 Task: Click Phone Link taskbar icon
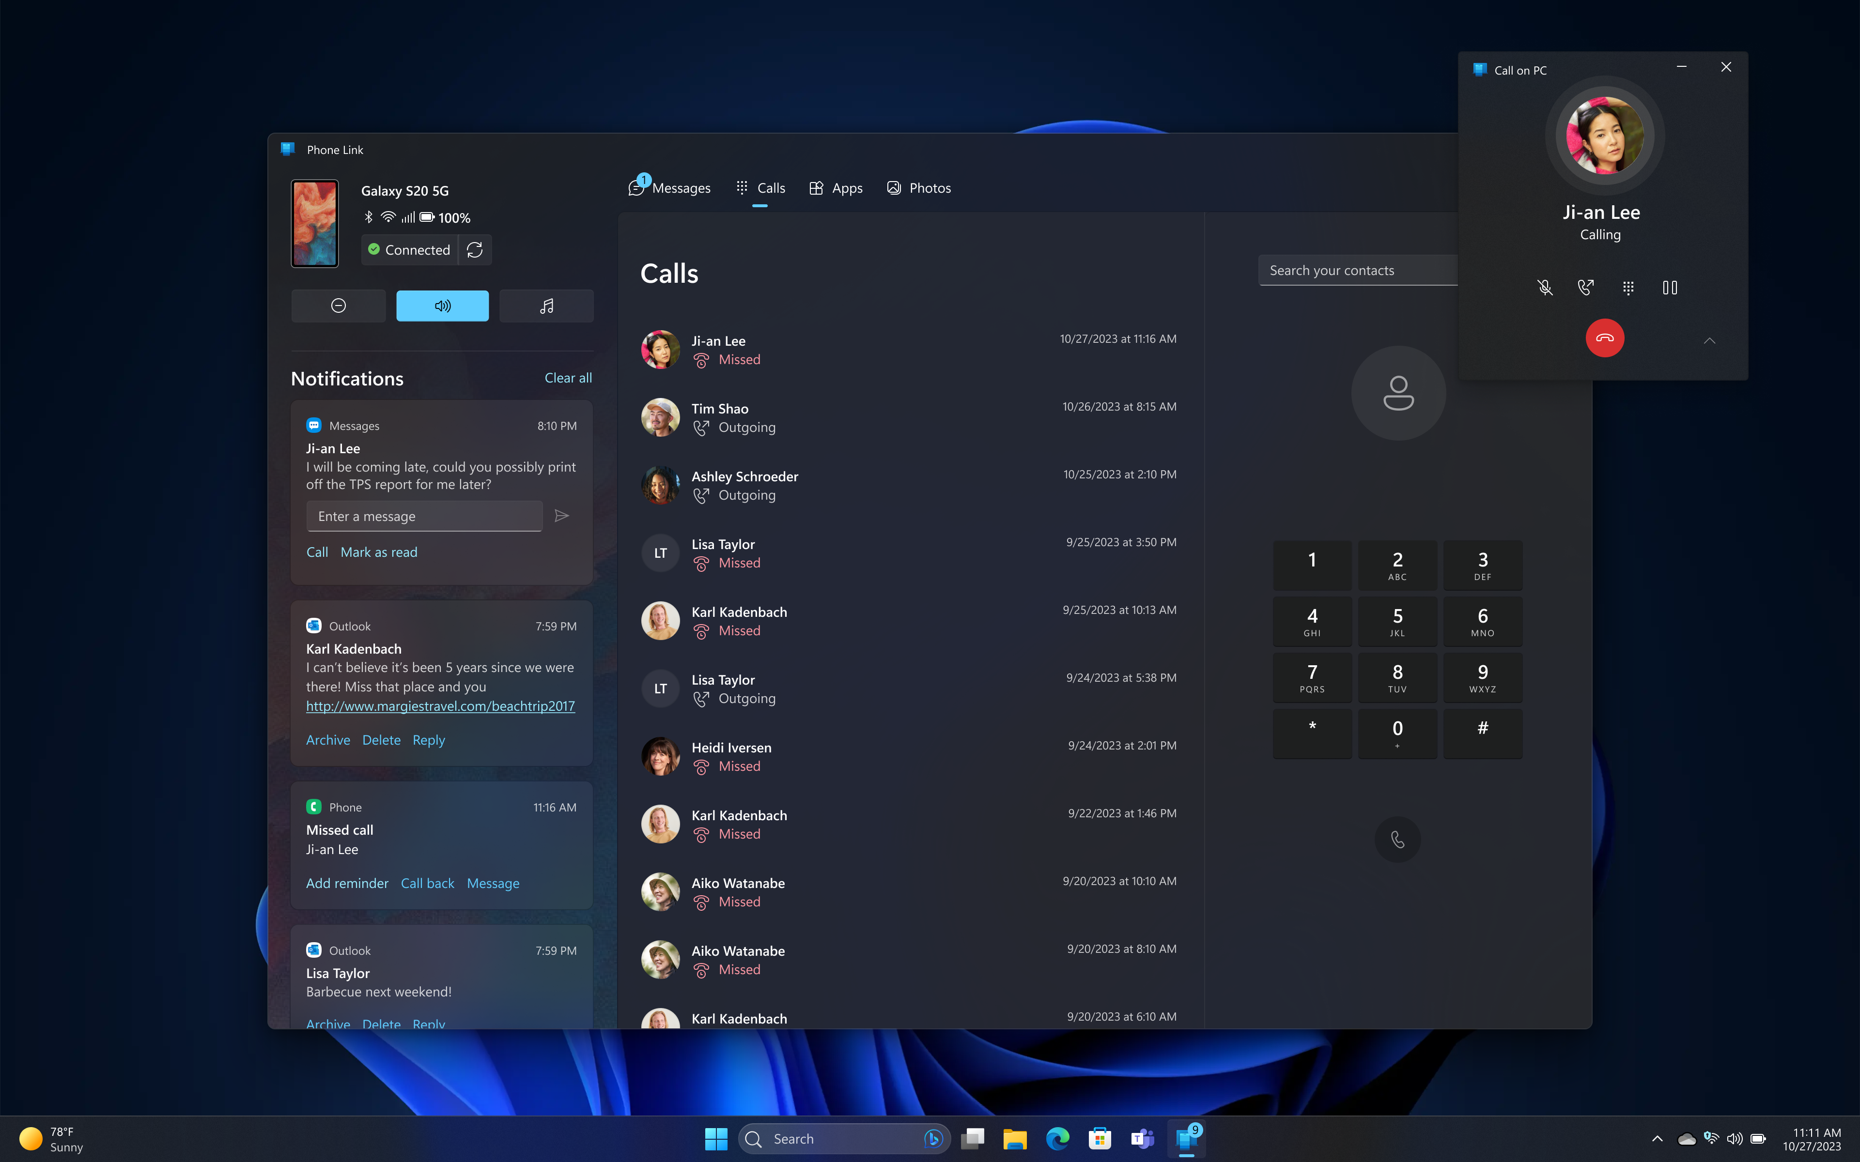(x=1186, y=1139)
